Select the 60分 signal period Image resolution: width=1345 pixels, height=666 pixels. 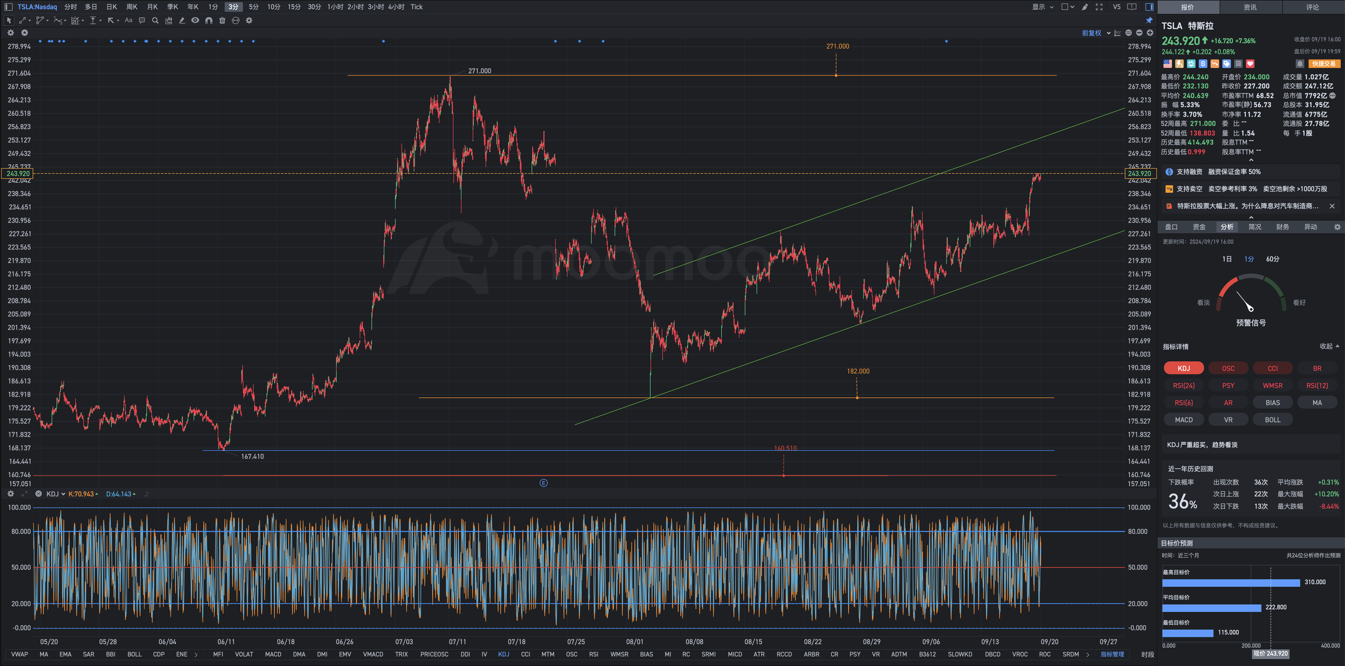coord(1272,259)
